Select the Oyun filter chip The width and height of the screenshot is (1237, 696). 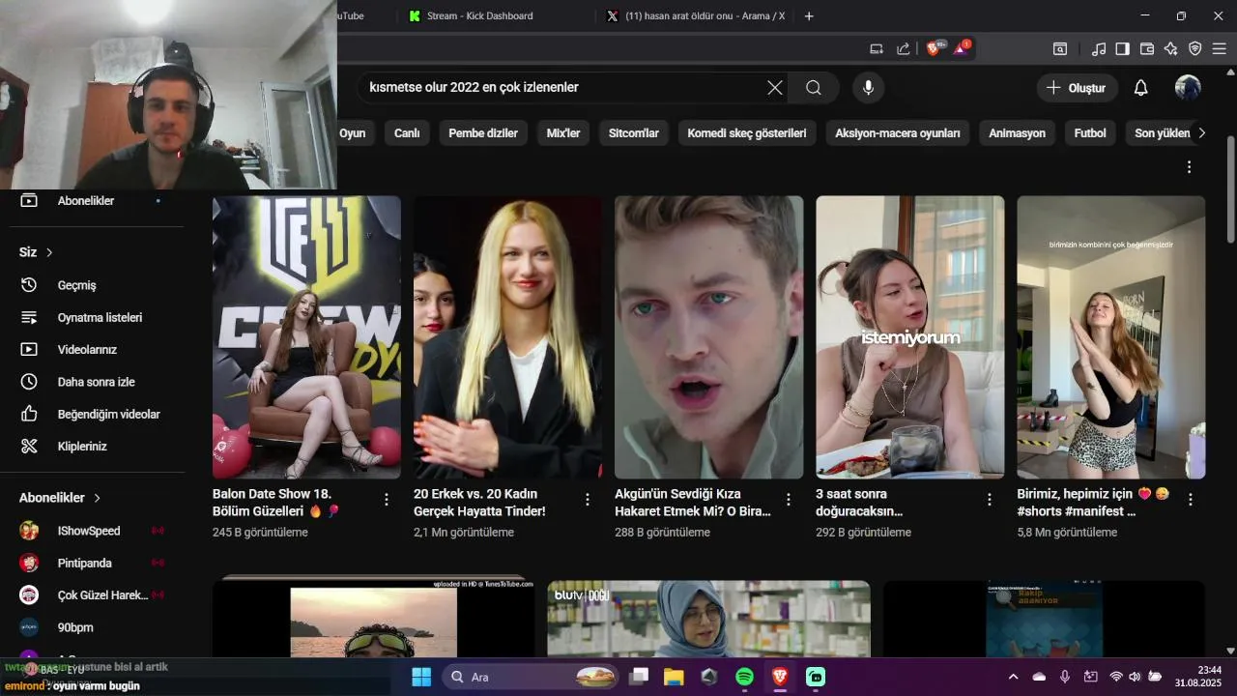point(352,133)
